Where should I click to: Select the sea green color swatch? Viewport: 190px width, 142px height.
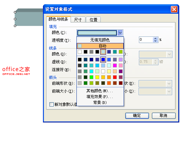(86, 71)
